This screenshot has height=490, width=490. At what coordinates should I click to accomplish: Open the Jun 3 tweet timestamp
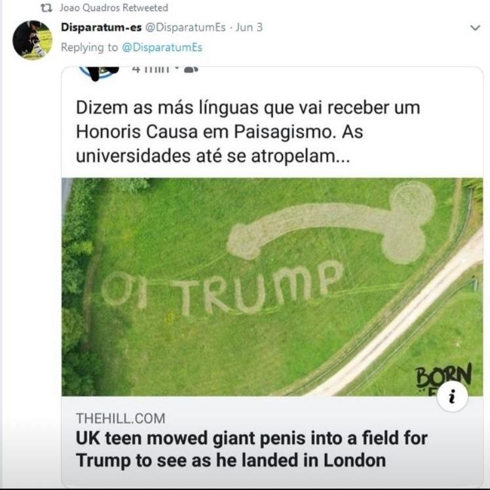[x=249, y=28]
